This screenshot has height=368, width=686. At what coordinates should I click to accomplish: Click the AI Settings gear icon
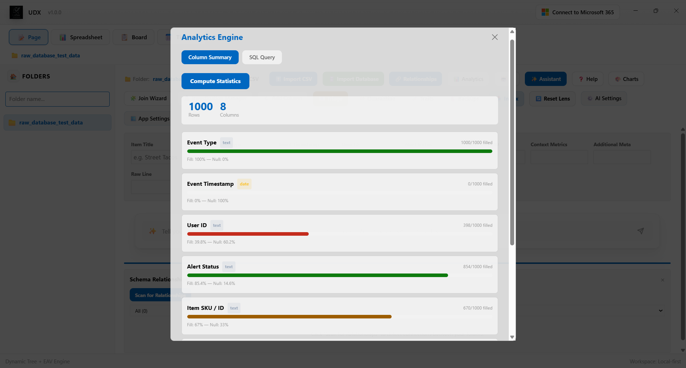(x=590, y=98)
